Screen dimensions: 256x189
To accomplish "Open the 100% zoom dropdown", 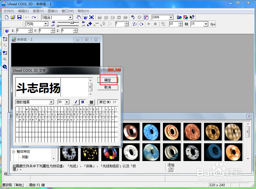I will (171, 17).
